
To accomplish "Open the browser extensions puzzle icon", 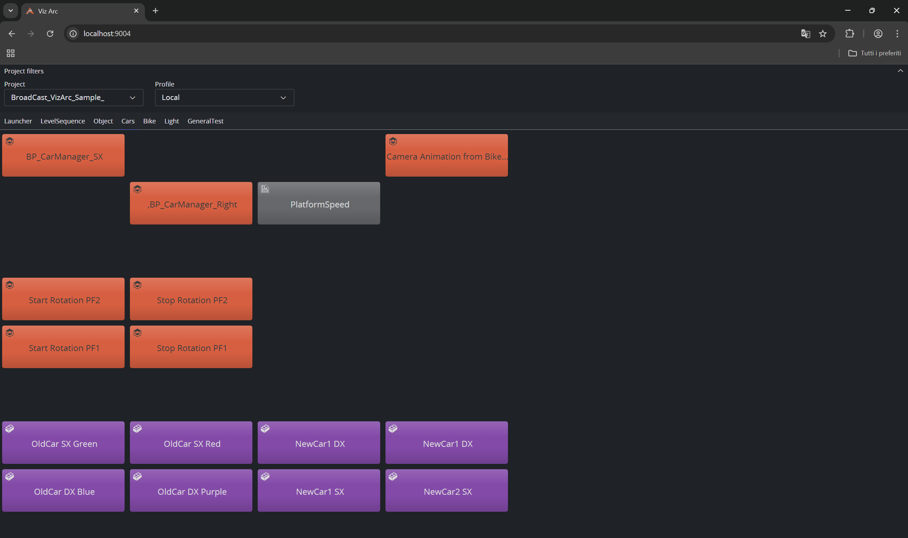I will pos(849,34).
